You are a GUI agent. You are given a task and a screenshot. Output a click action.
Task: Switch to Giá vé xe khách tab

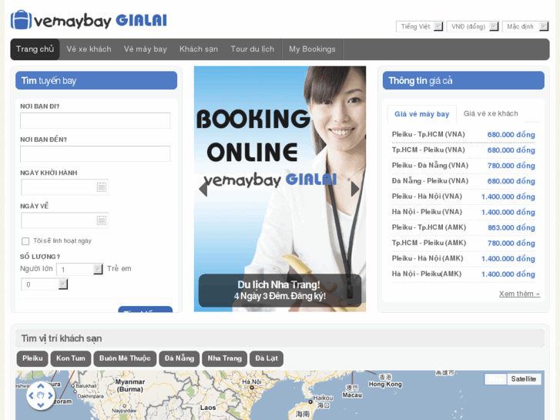pos(491,113)
